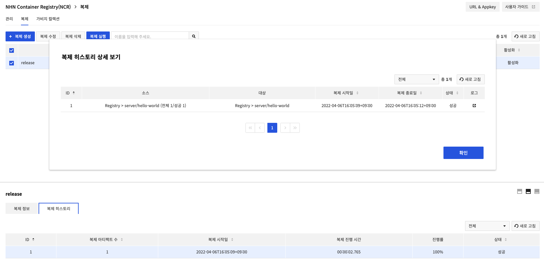This screenshot has height=267, width=544.
Task: Select the 복제 tab
Action: (x=25, y=19)
